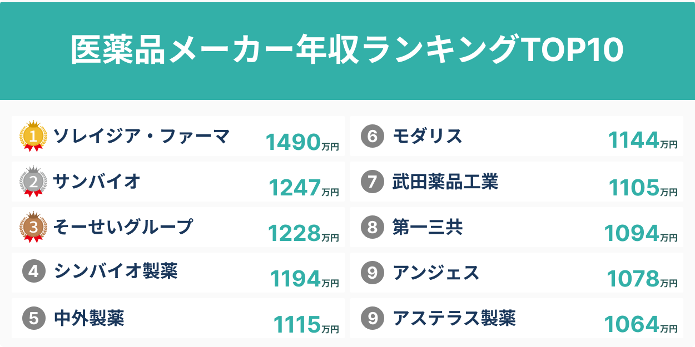Click the 1094万円 salary value for 第一三共
The image size is (695, 347).
(641, 234)
